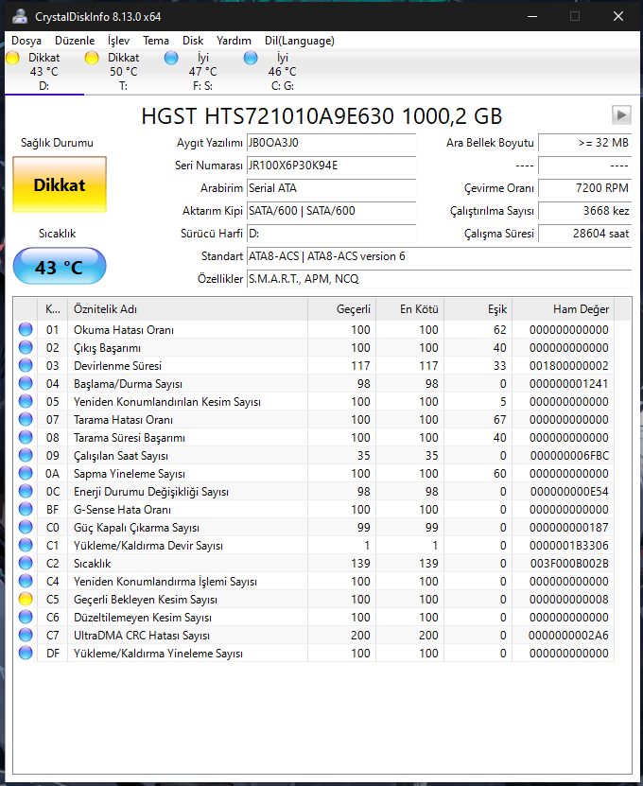Select drive D: disk tab
The height and width of the screenshot is (786, 643).
pyautogui.click(x=44, y=72)
